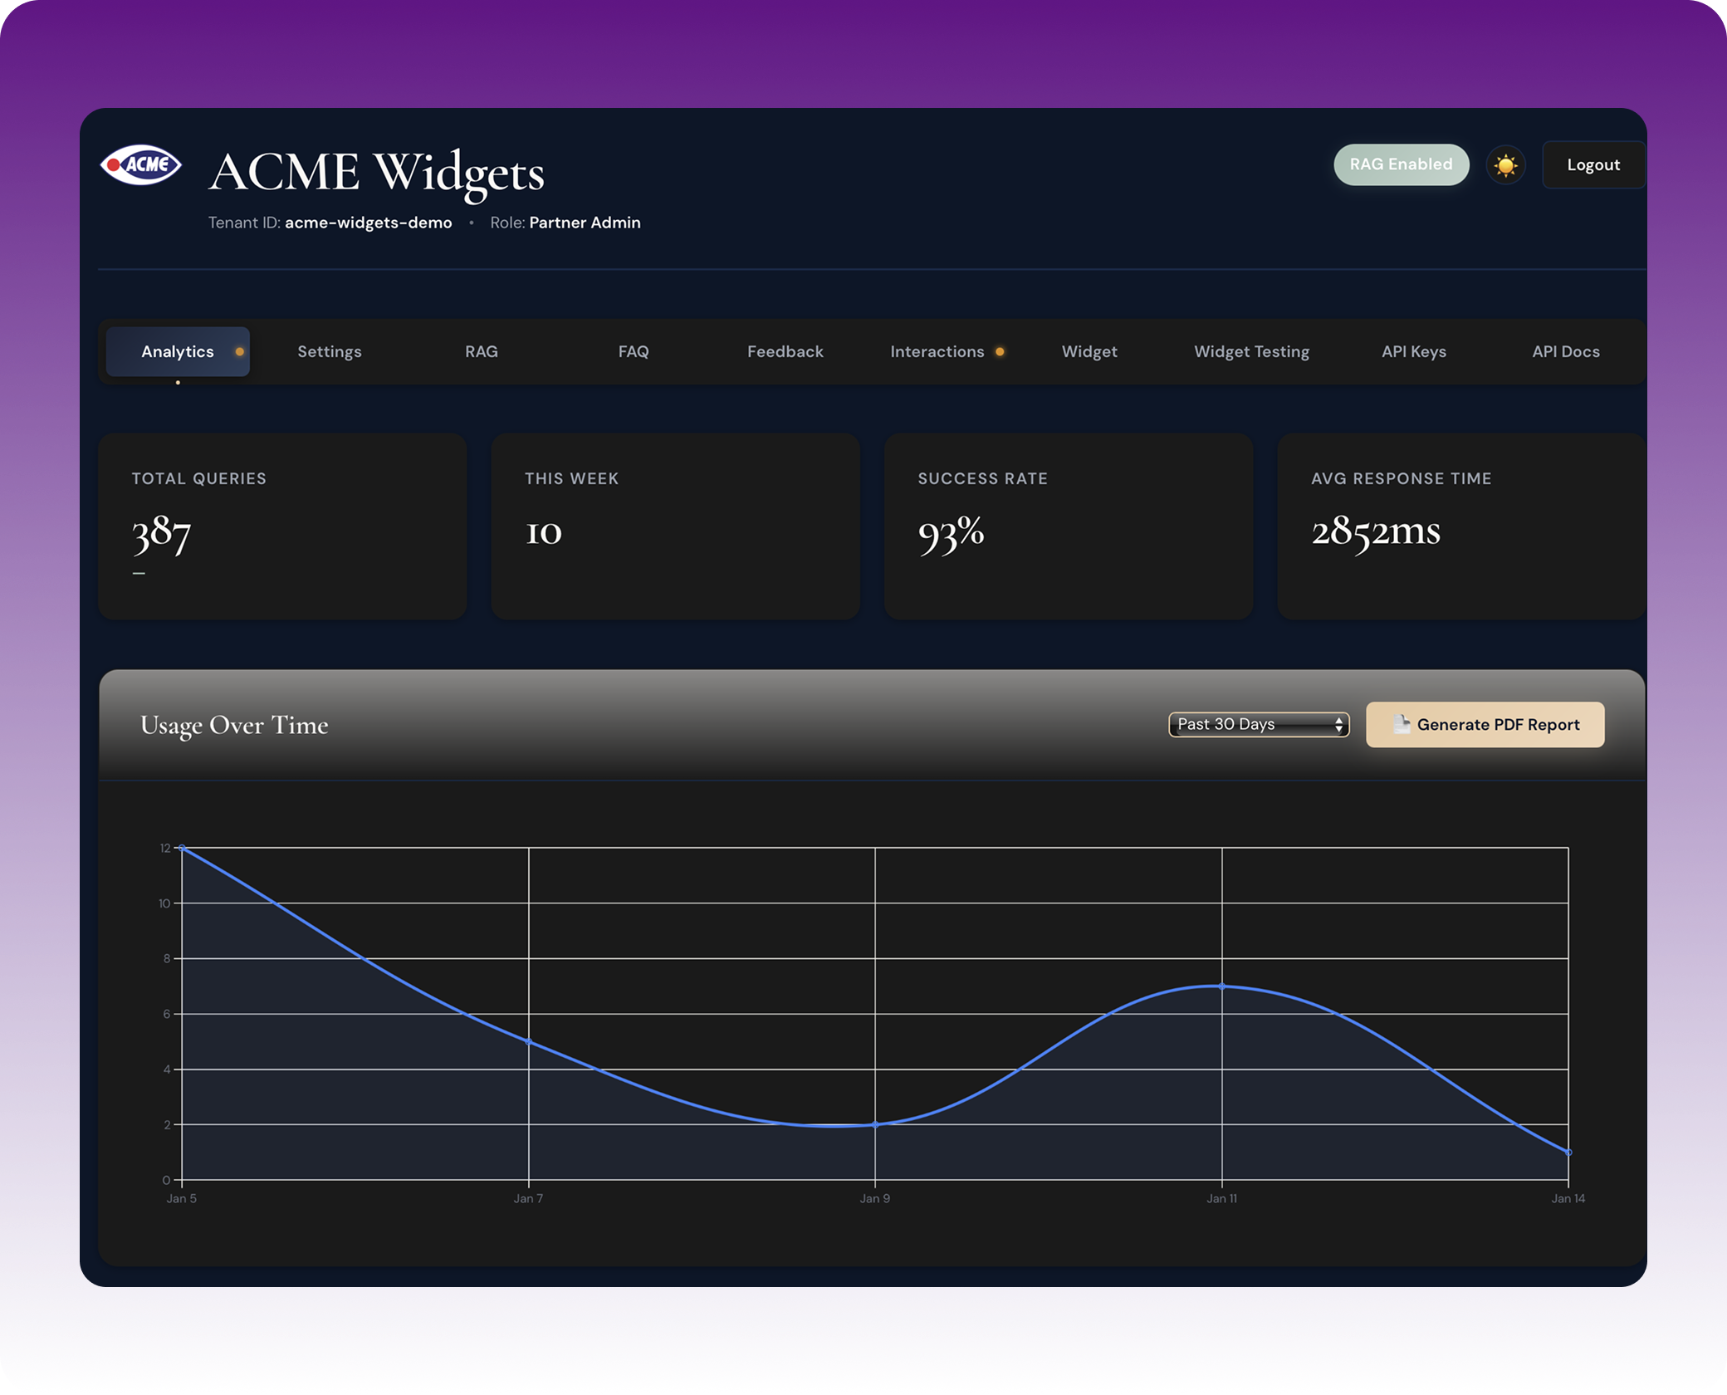Open the API Docs tab

pyautogui.click(x=1566, y=351)
